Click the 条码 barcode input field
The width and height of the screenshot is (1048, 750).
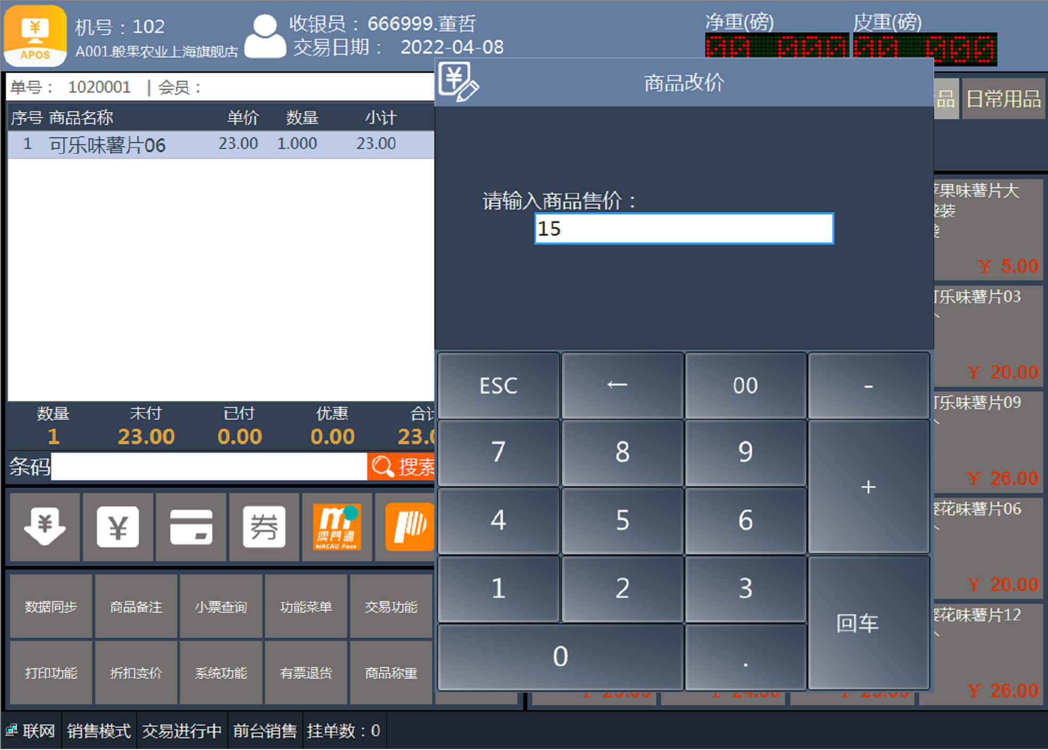[x=209, y=467]
